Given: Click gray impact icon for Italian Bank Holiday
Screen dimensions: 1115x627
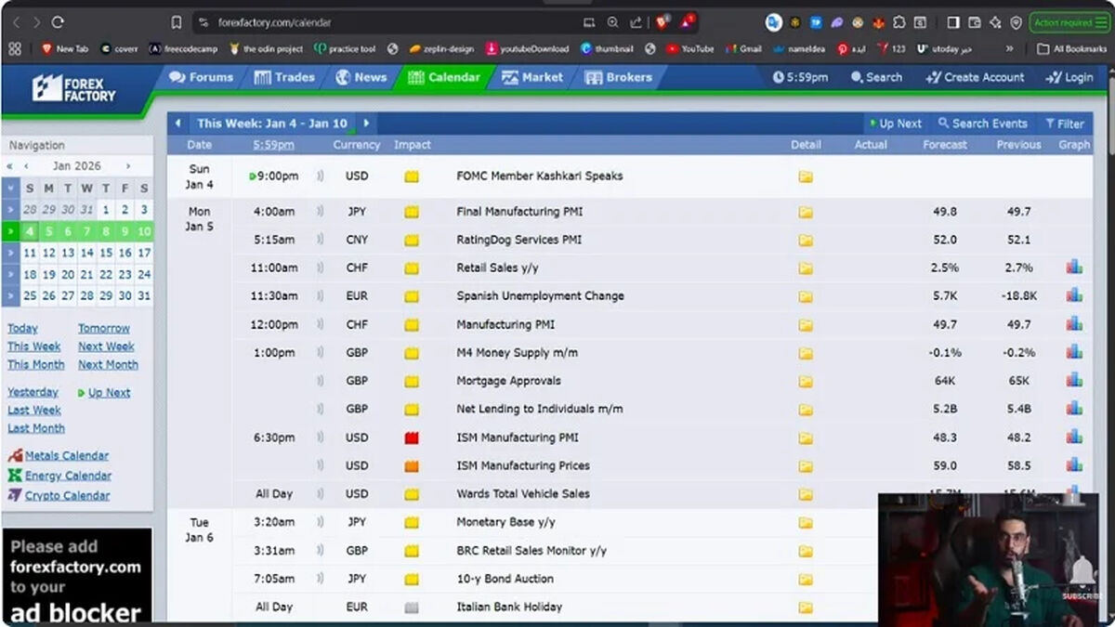Looking at the screenshot, I should click(412, 607).
